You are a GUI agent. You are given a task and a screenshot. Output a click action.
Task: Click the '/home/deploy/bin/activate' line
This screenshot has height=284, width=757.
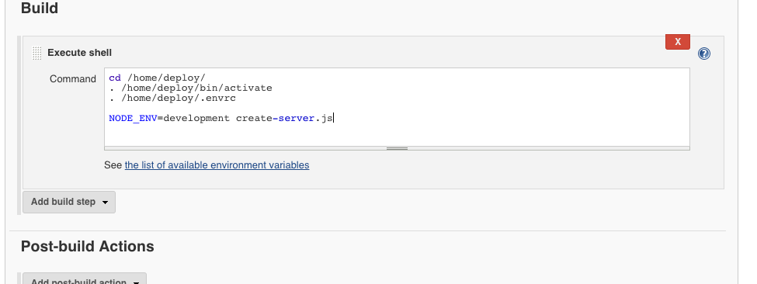coord(191,88)
